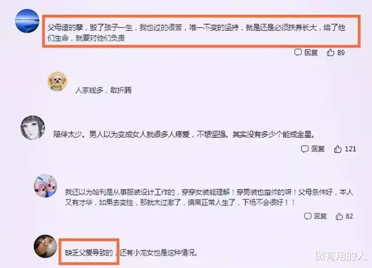The height and width of the screenshot is (268, 372).
Task: Click the 做有用的人 watermark text
Action: pyautogui.click(x=341, y=256)
